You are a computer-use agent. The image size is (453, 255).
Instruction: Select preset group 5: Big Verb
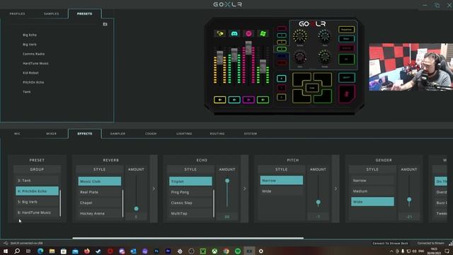pos(37,202)
